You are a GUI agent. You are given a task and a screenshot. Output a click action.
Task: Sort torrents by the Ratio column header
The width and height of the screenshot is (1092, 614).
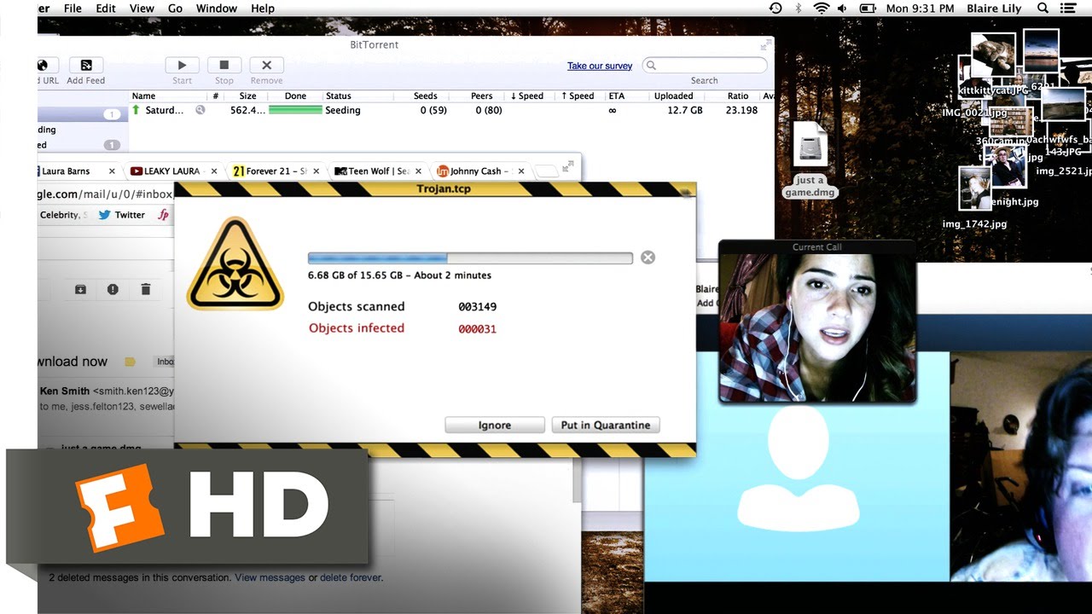click(738, 96)
